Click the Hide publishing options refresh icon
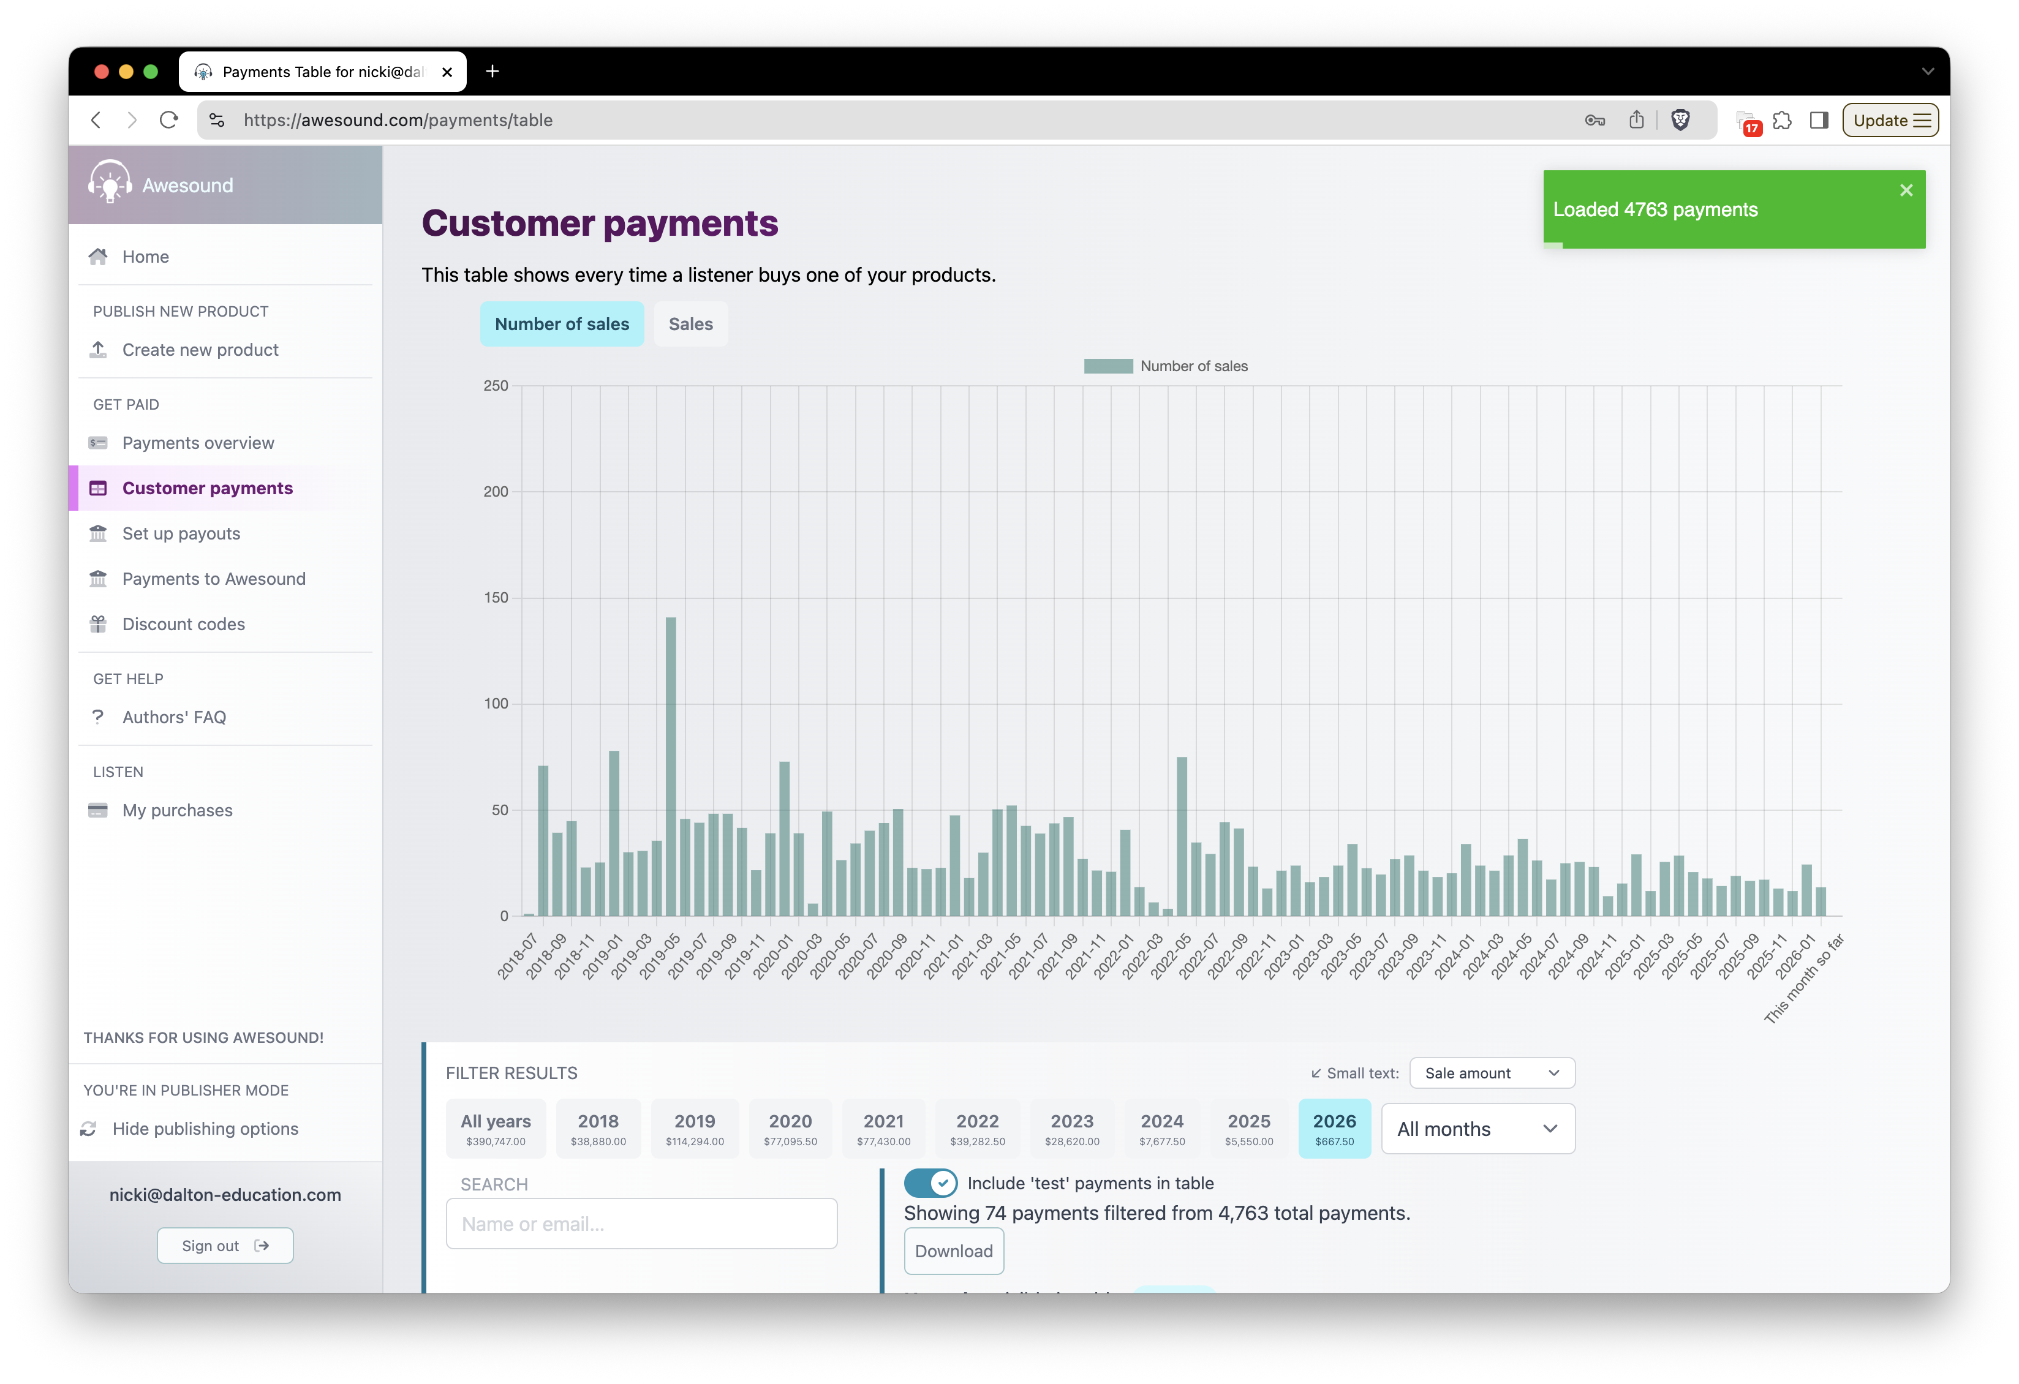 pos(89,1128)
